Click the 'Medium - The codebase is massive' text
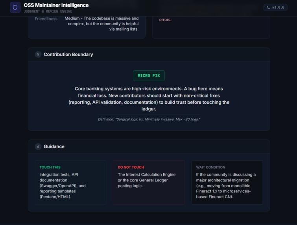 click(x=102, y=24)
